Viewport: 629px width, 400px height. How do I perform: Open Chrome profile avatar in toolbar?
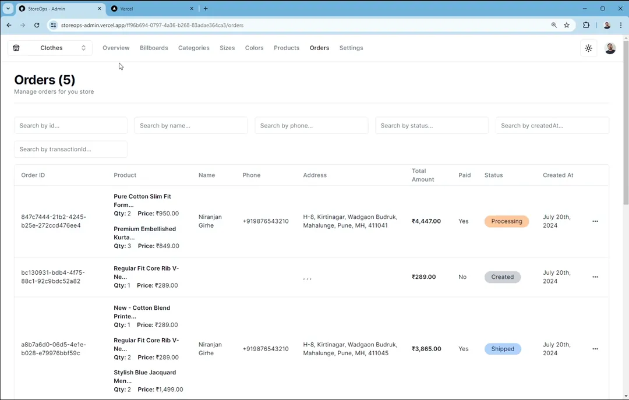(607, 25)
